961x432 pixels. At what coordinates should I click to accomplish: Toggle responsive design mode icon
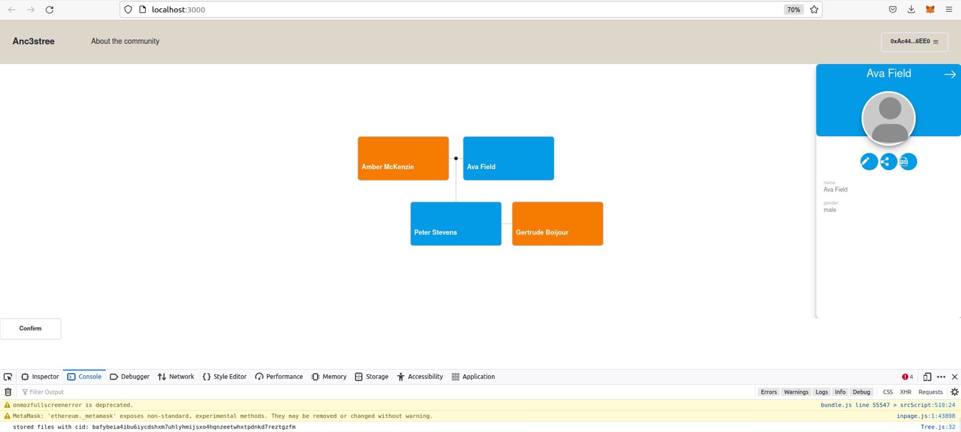tap(927, 377)
